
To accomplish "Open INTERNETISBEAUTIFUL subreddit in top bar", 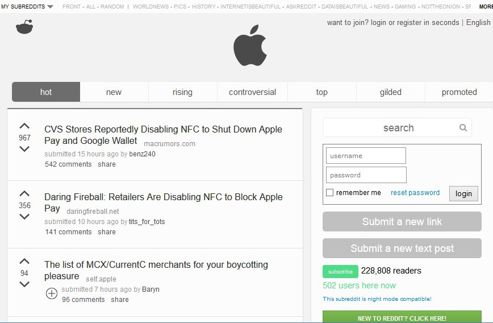I will click(250, 6).
